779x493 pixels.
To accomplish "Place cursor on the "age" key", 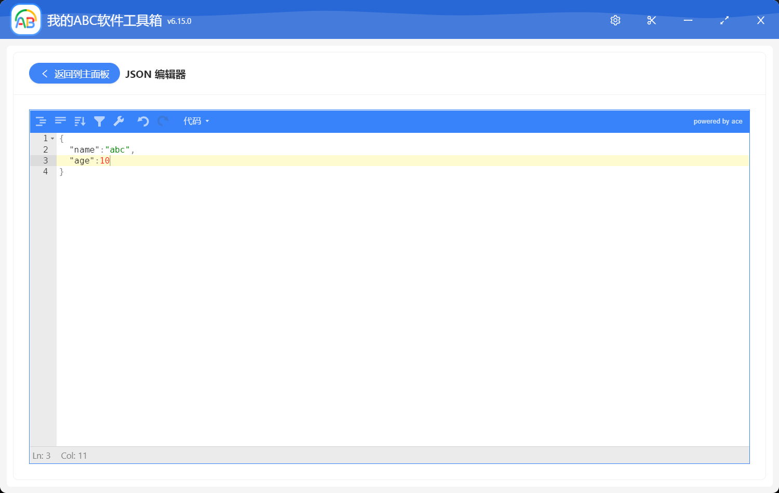I will (82, 161).
